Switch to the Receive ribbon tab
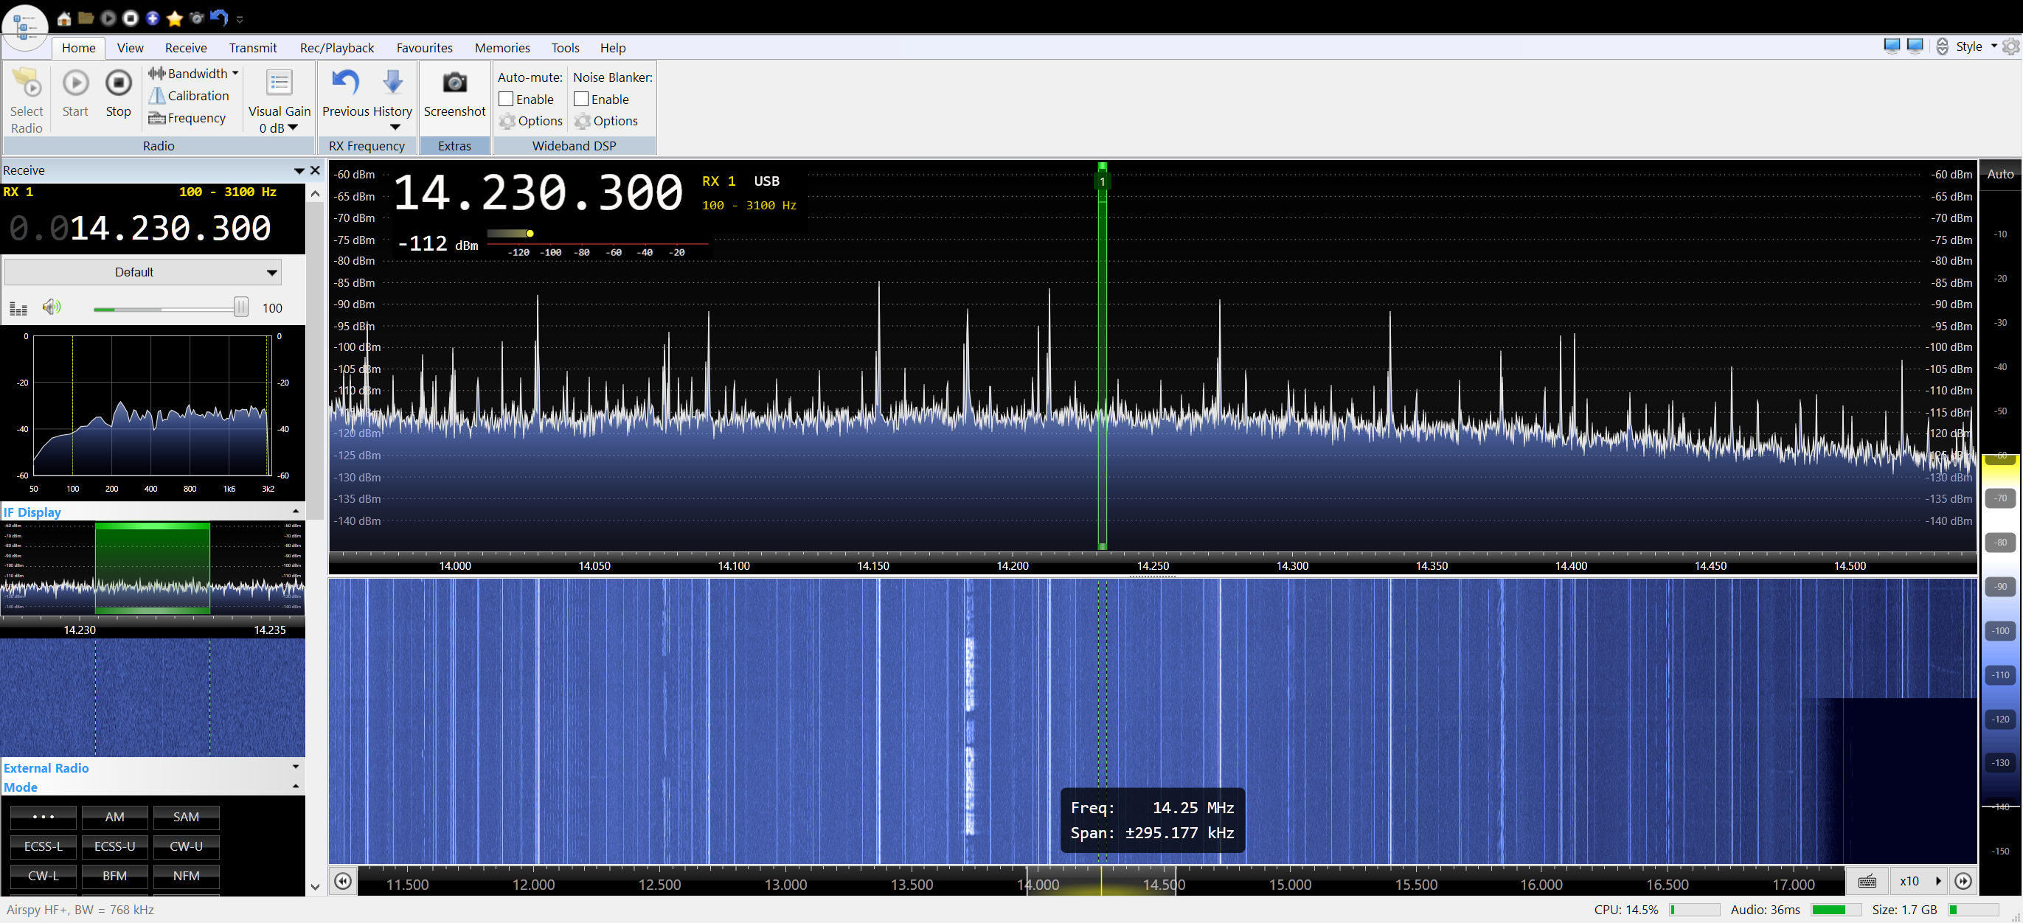The width and height of the screenshot is (2023, 923). 186,48
